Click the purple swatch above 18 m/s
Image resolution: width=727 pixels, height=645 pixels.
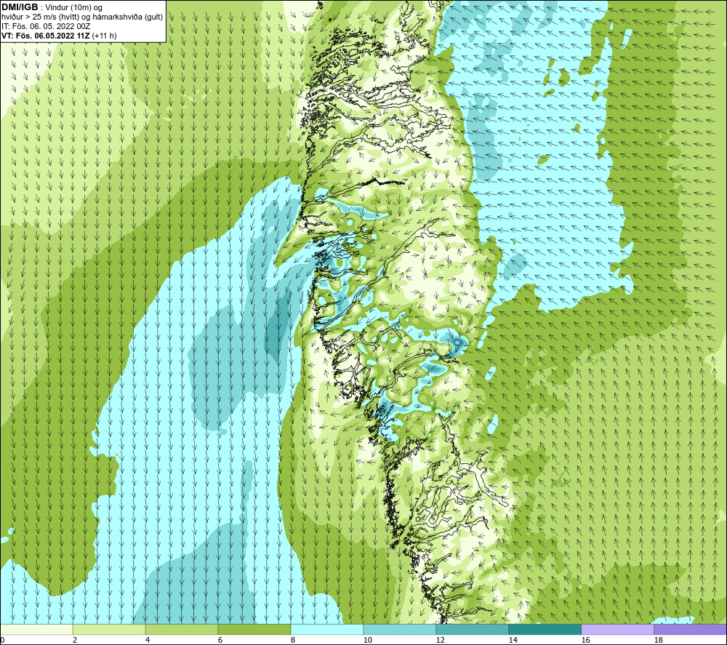click(691, 629)
